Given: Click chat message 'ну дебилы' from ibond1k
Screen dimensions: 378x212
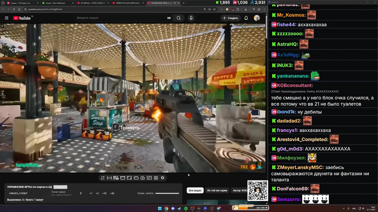Looking at the screenshot, I should 309,112.
